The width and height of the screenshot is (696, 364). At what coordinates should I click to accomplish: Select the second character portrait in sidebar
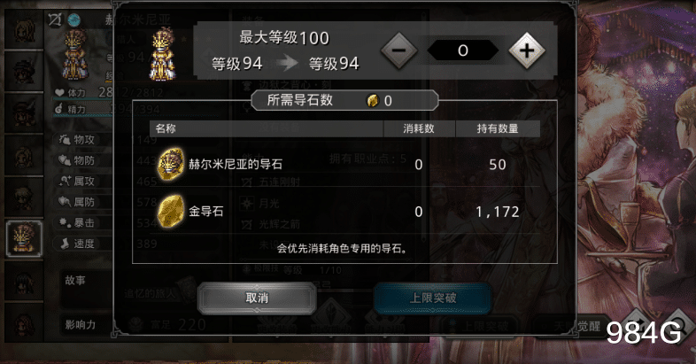tap(24, 72)
